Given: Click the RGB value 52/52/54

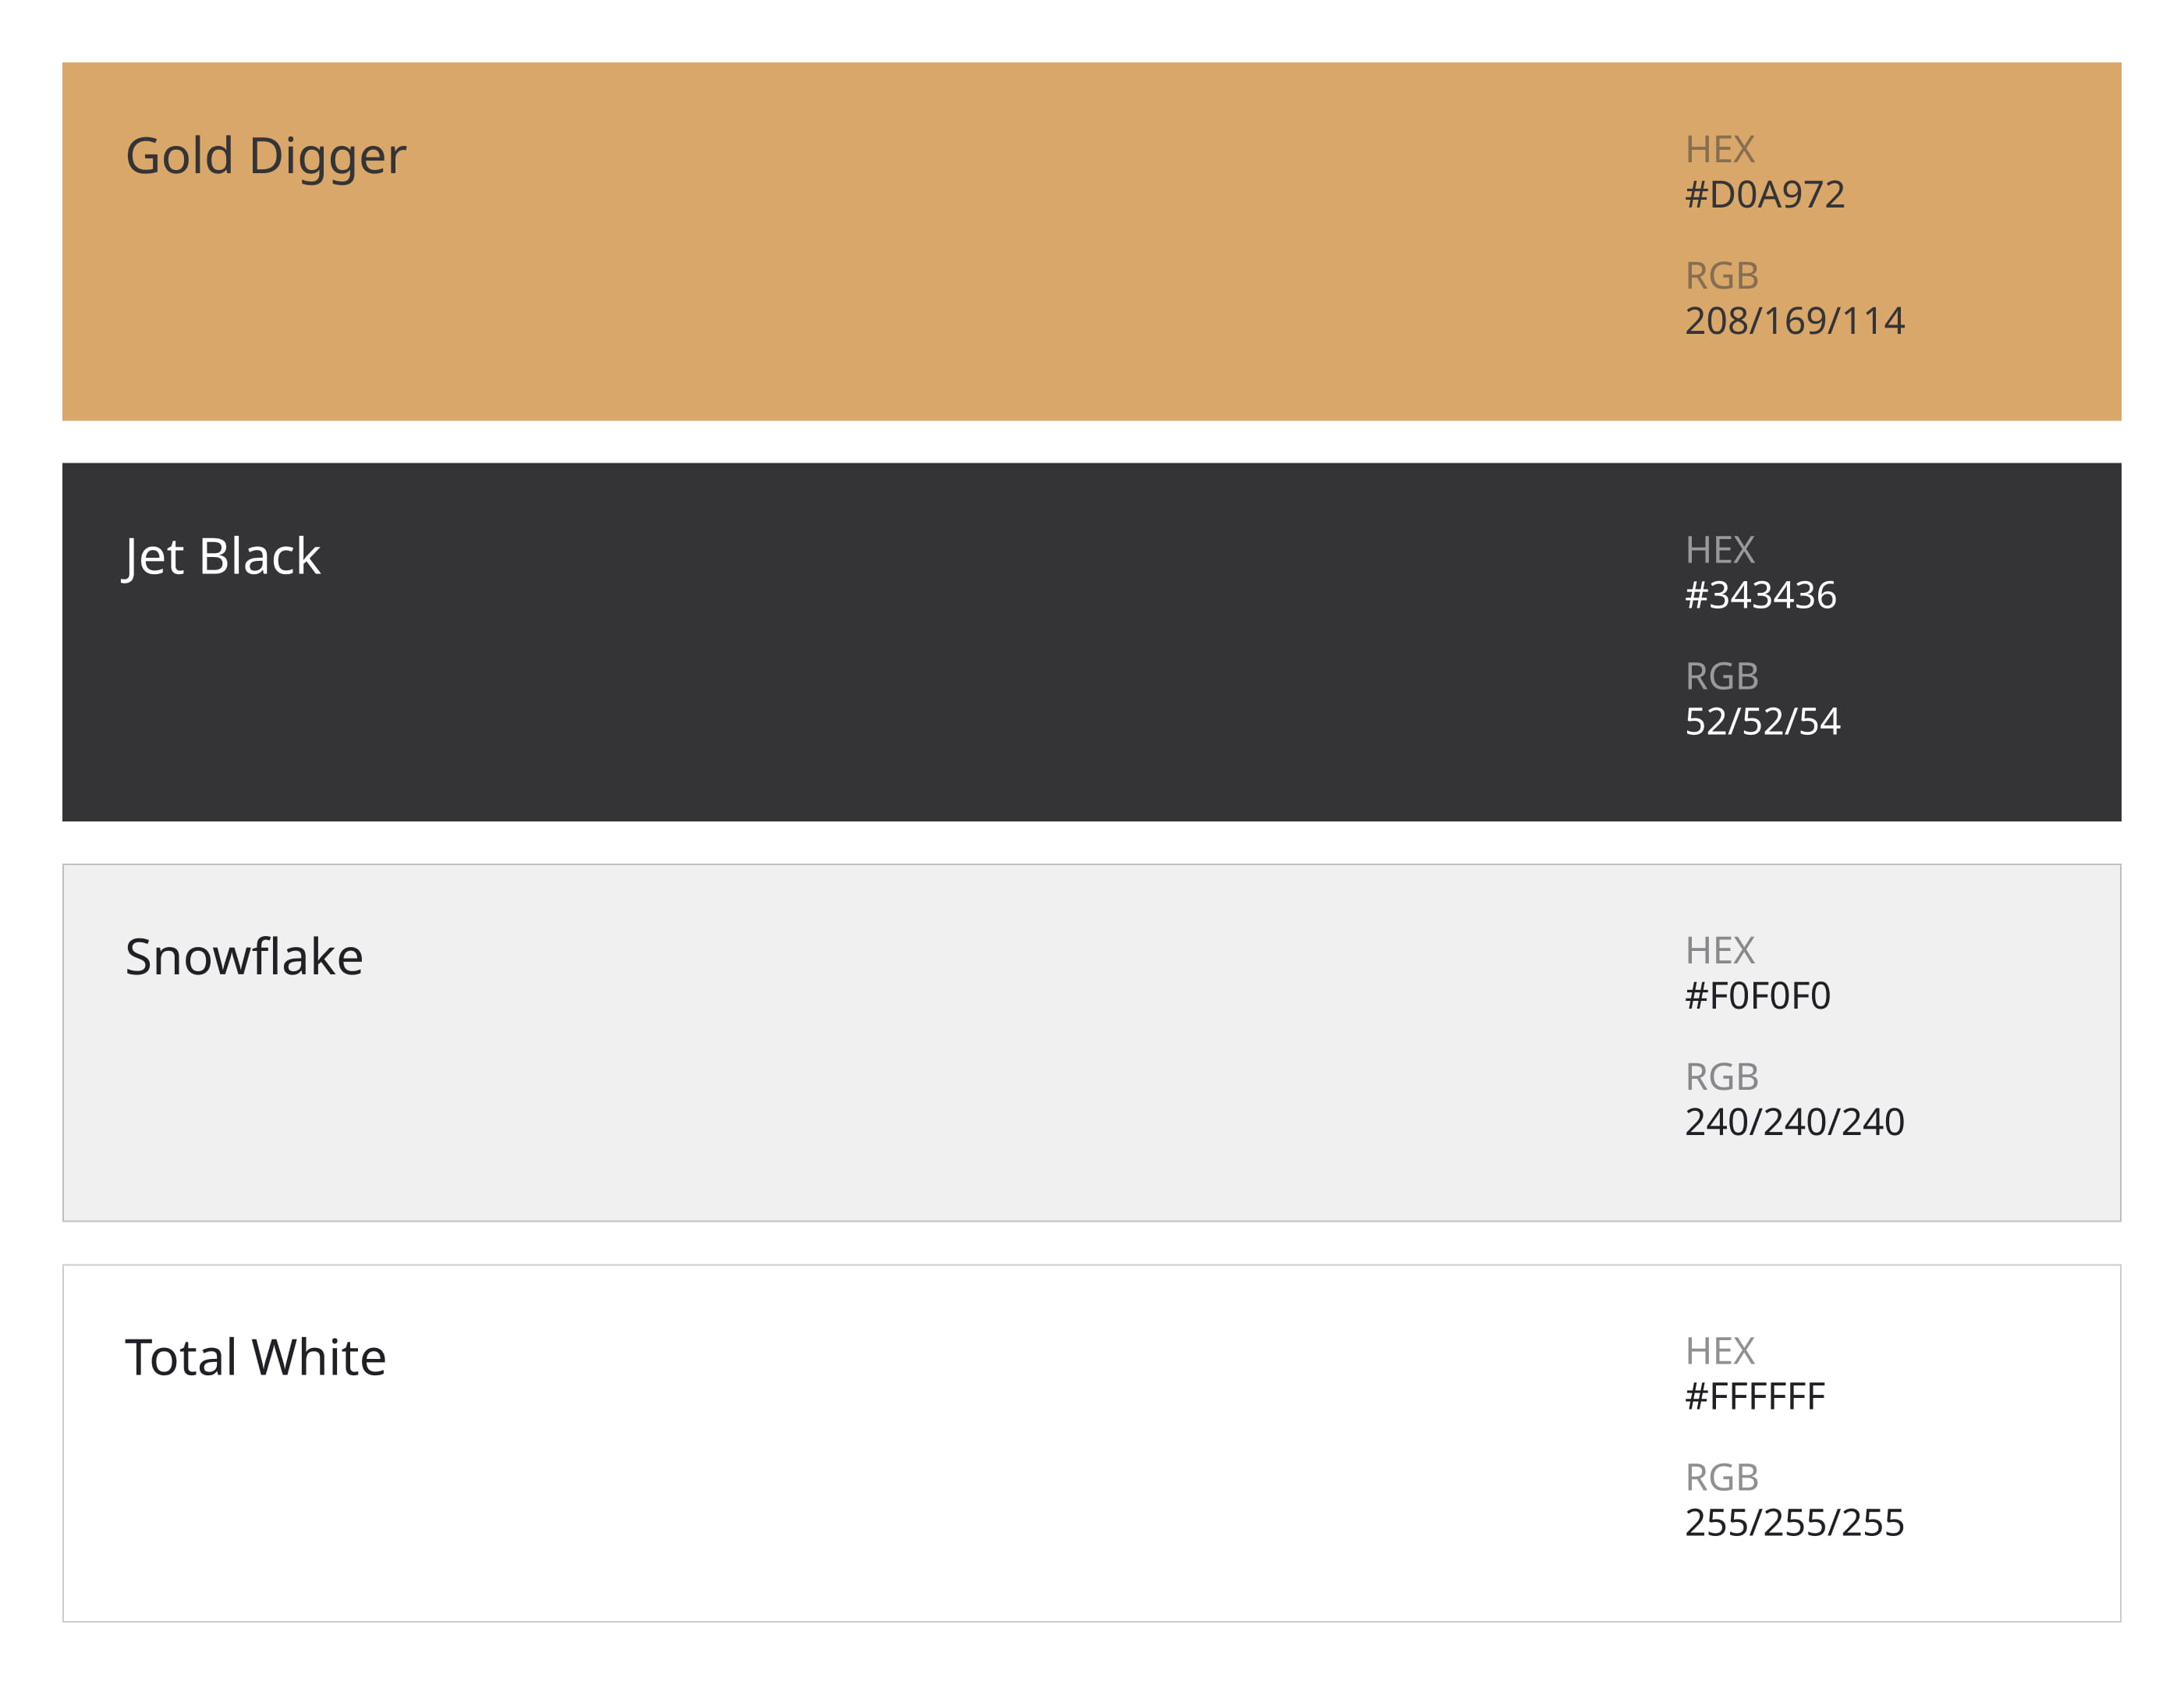Looking at the screenshot, I should coord(1762,721).
